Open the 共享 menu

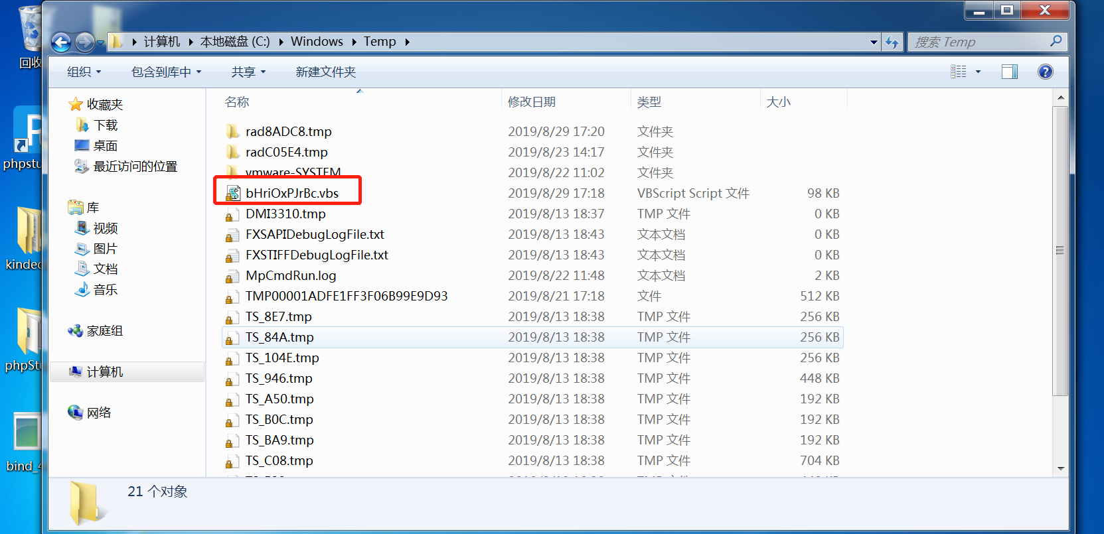click(x=248, y=72)
